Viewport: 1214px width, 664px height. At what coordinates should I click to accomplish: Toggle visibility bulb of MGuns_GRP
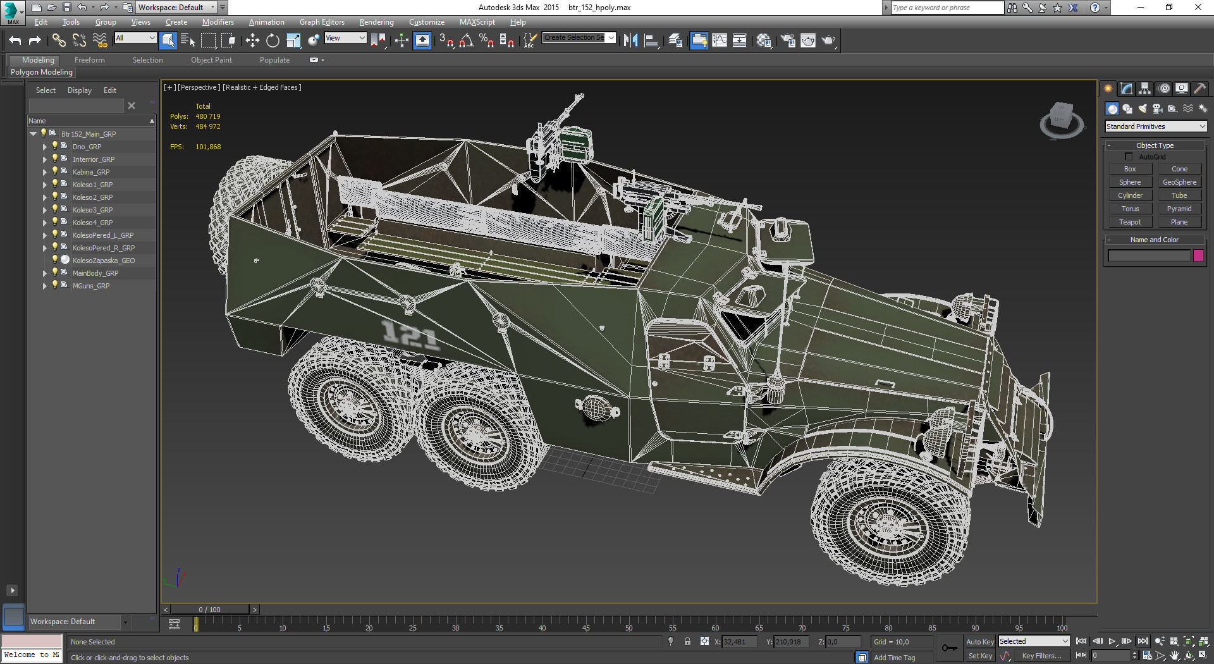pyautogui.click(x=55, y=285)
